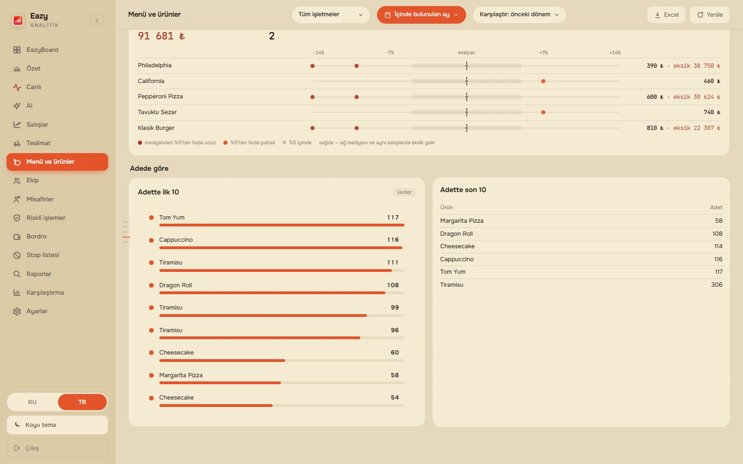
Task: Click the Riskli işlemler shield icon
Action: [17, 218]
